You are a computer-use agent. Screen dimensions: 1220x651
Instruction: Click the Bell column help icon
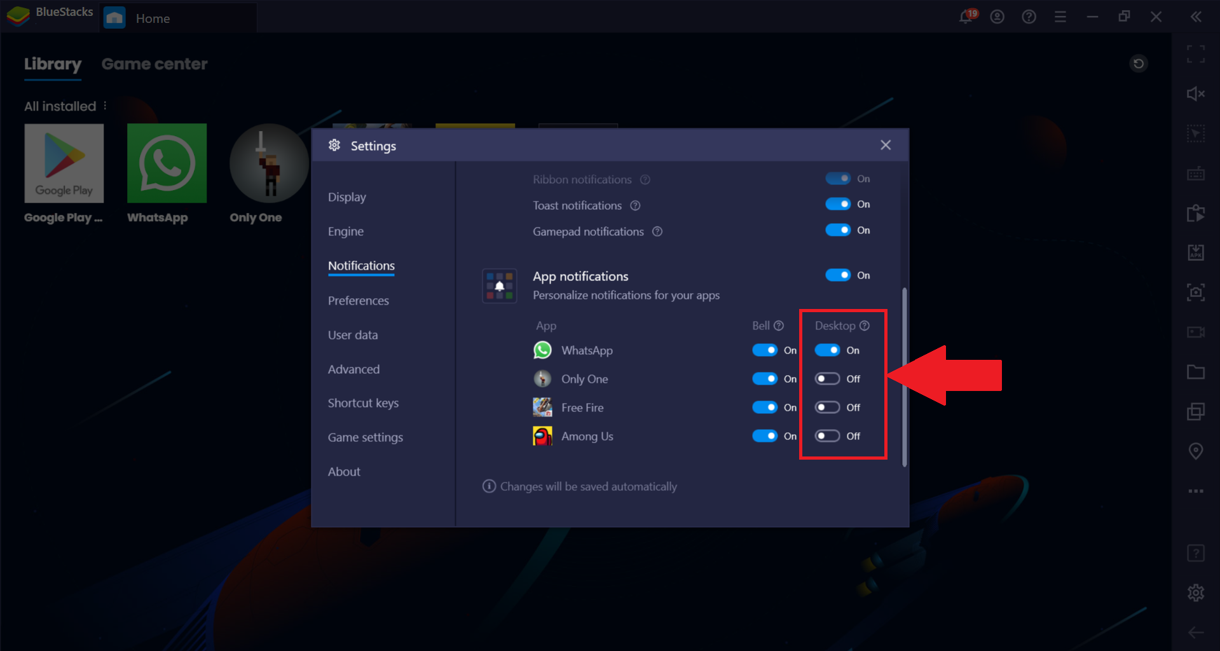point(779,325)
